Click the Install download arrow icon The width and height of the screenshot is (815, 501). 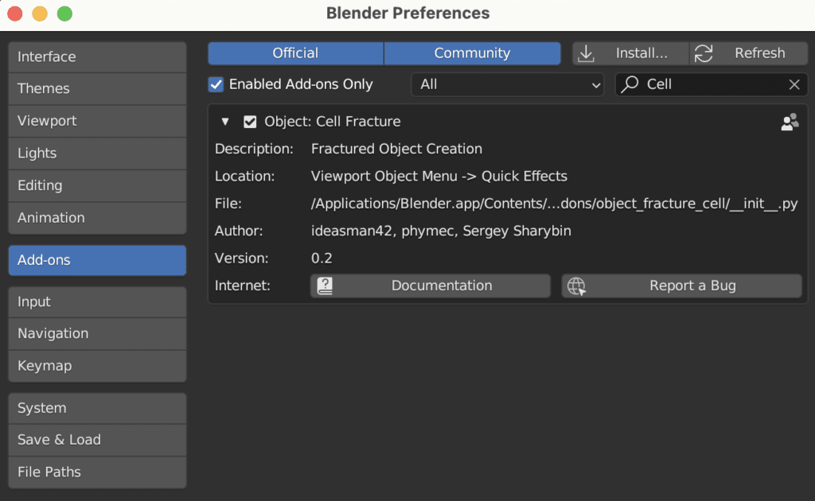[x=587, y=53]
